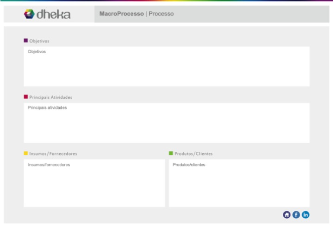Click the Insumos/fornecedores text box
The height and width of the screenshot is (229, 333).
coord(94,183)
